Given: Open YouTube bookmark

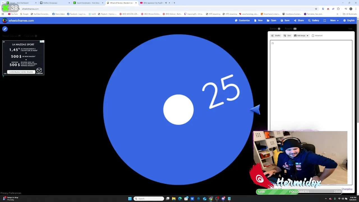Looking at the screenshot, I should click(x=13, y=14).
